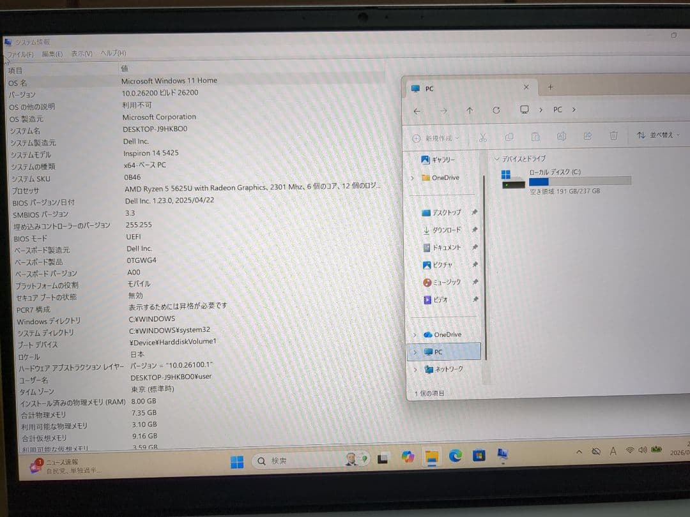The width and height of the screenshot is (690, 517).
Task: Open Microsoft Store from the taskbar
Action: tap(479, 456)
